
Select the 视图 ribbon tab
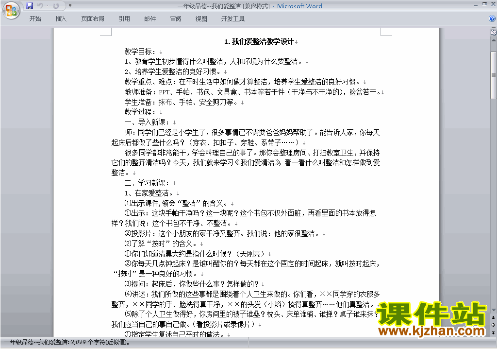pyautogui.click(x=201, y=19)
